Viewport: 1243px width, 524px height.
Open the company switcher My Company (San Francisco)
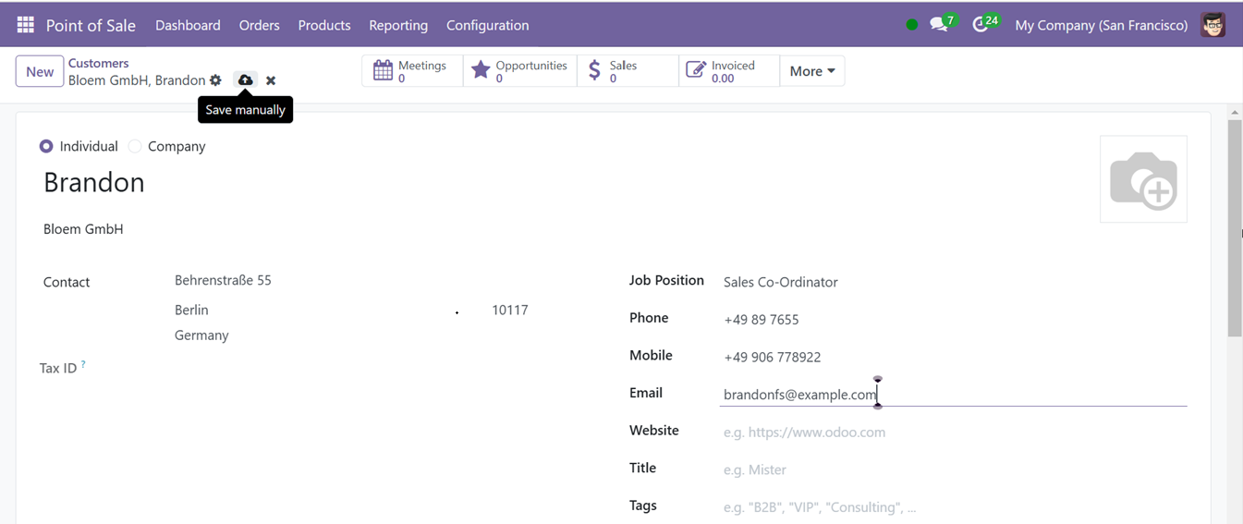(1101, 25)
